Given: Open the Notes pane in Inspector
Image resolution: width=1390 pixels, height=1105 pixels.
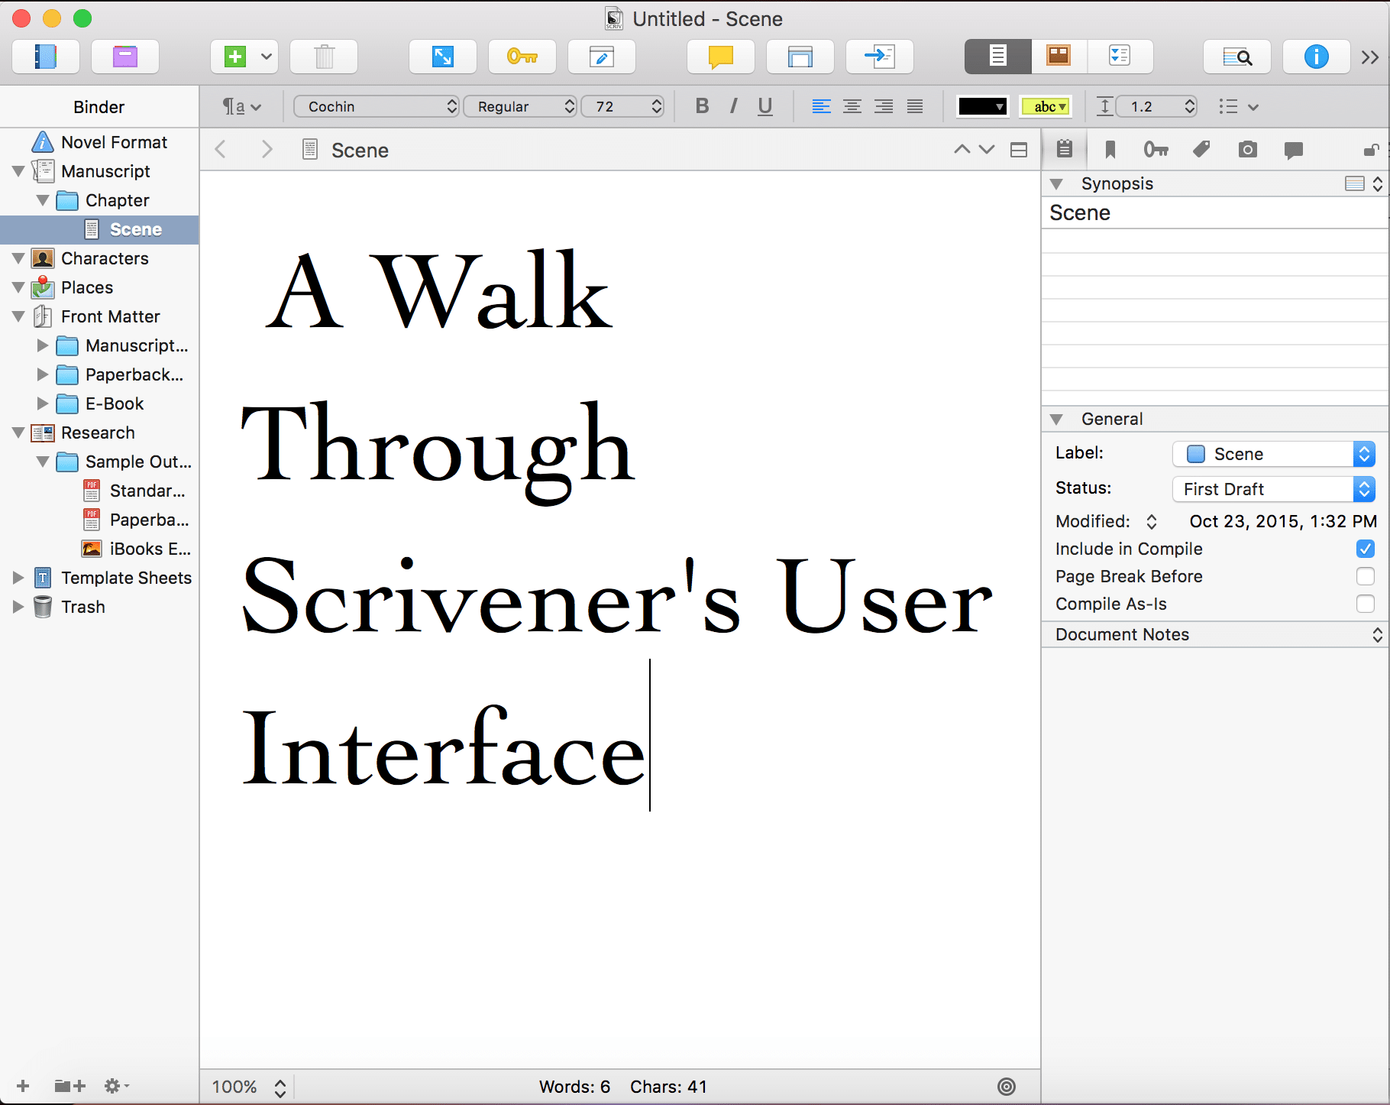Looking at the screenshot, I should pyautogui.click(x=1065, y=149).
